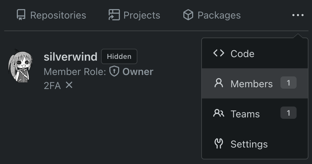This screenshot has width=312, height=164.
Task: Choose Members in the overflow menu
Action: (251, 84)
